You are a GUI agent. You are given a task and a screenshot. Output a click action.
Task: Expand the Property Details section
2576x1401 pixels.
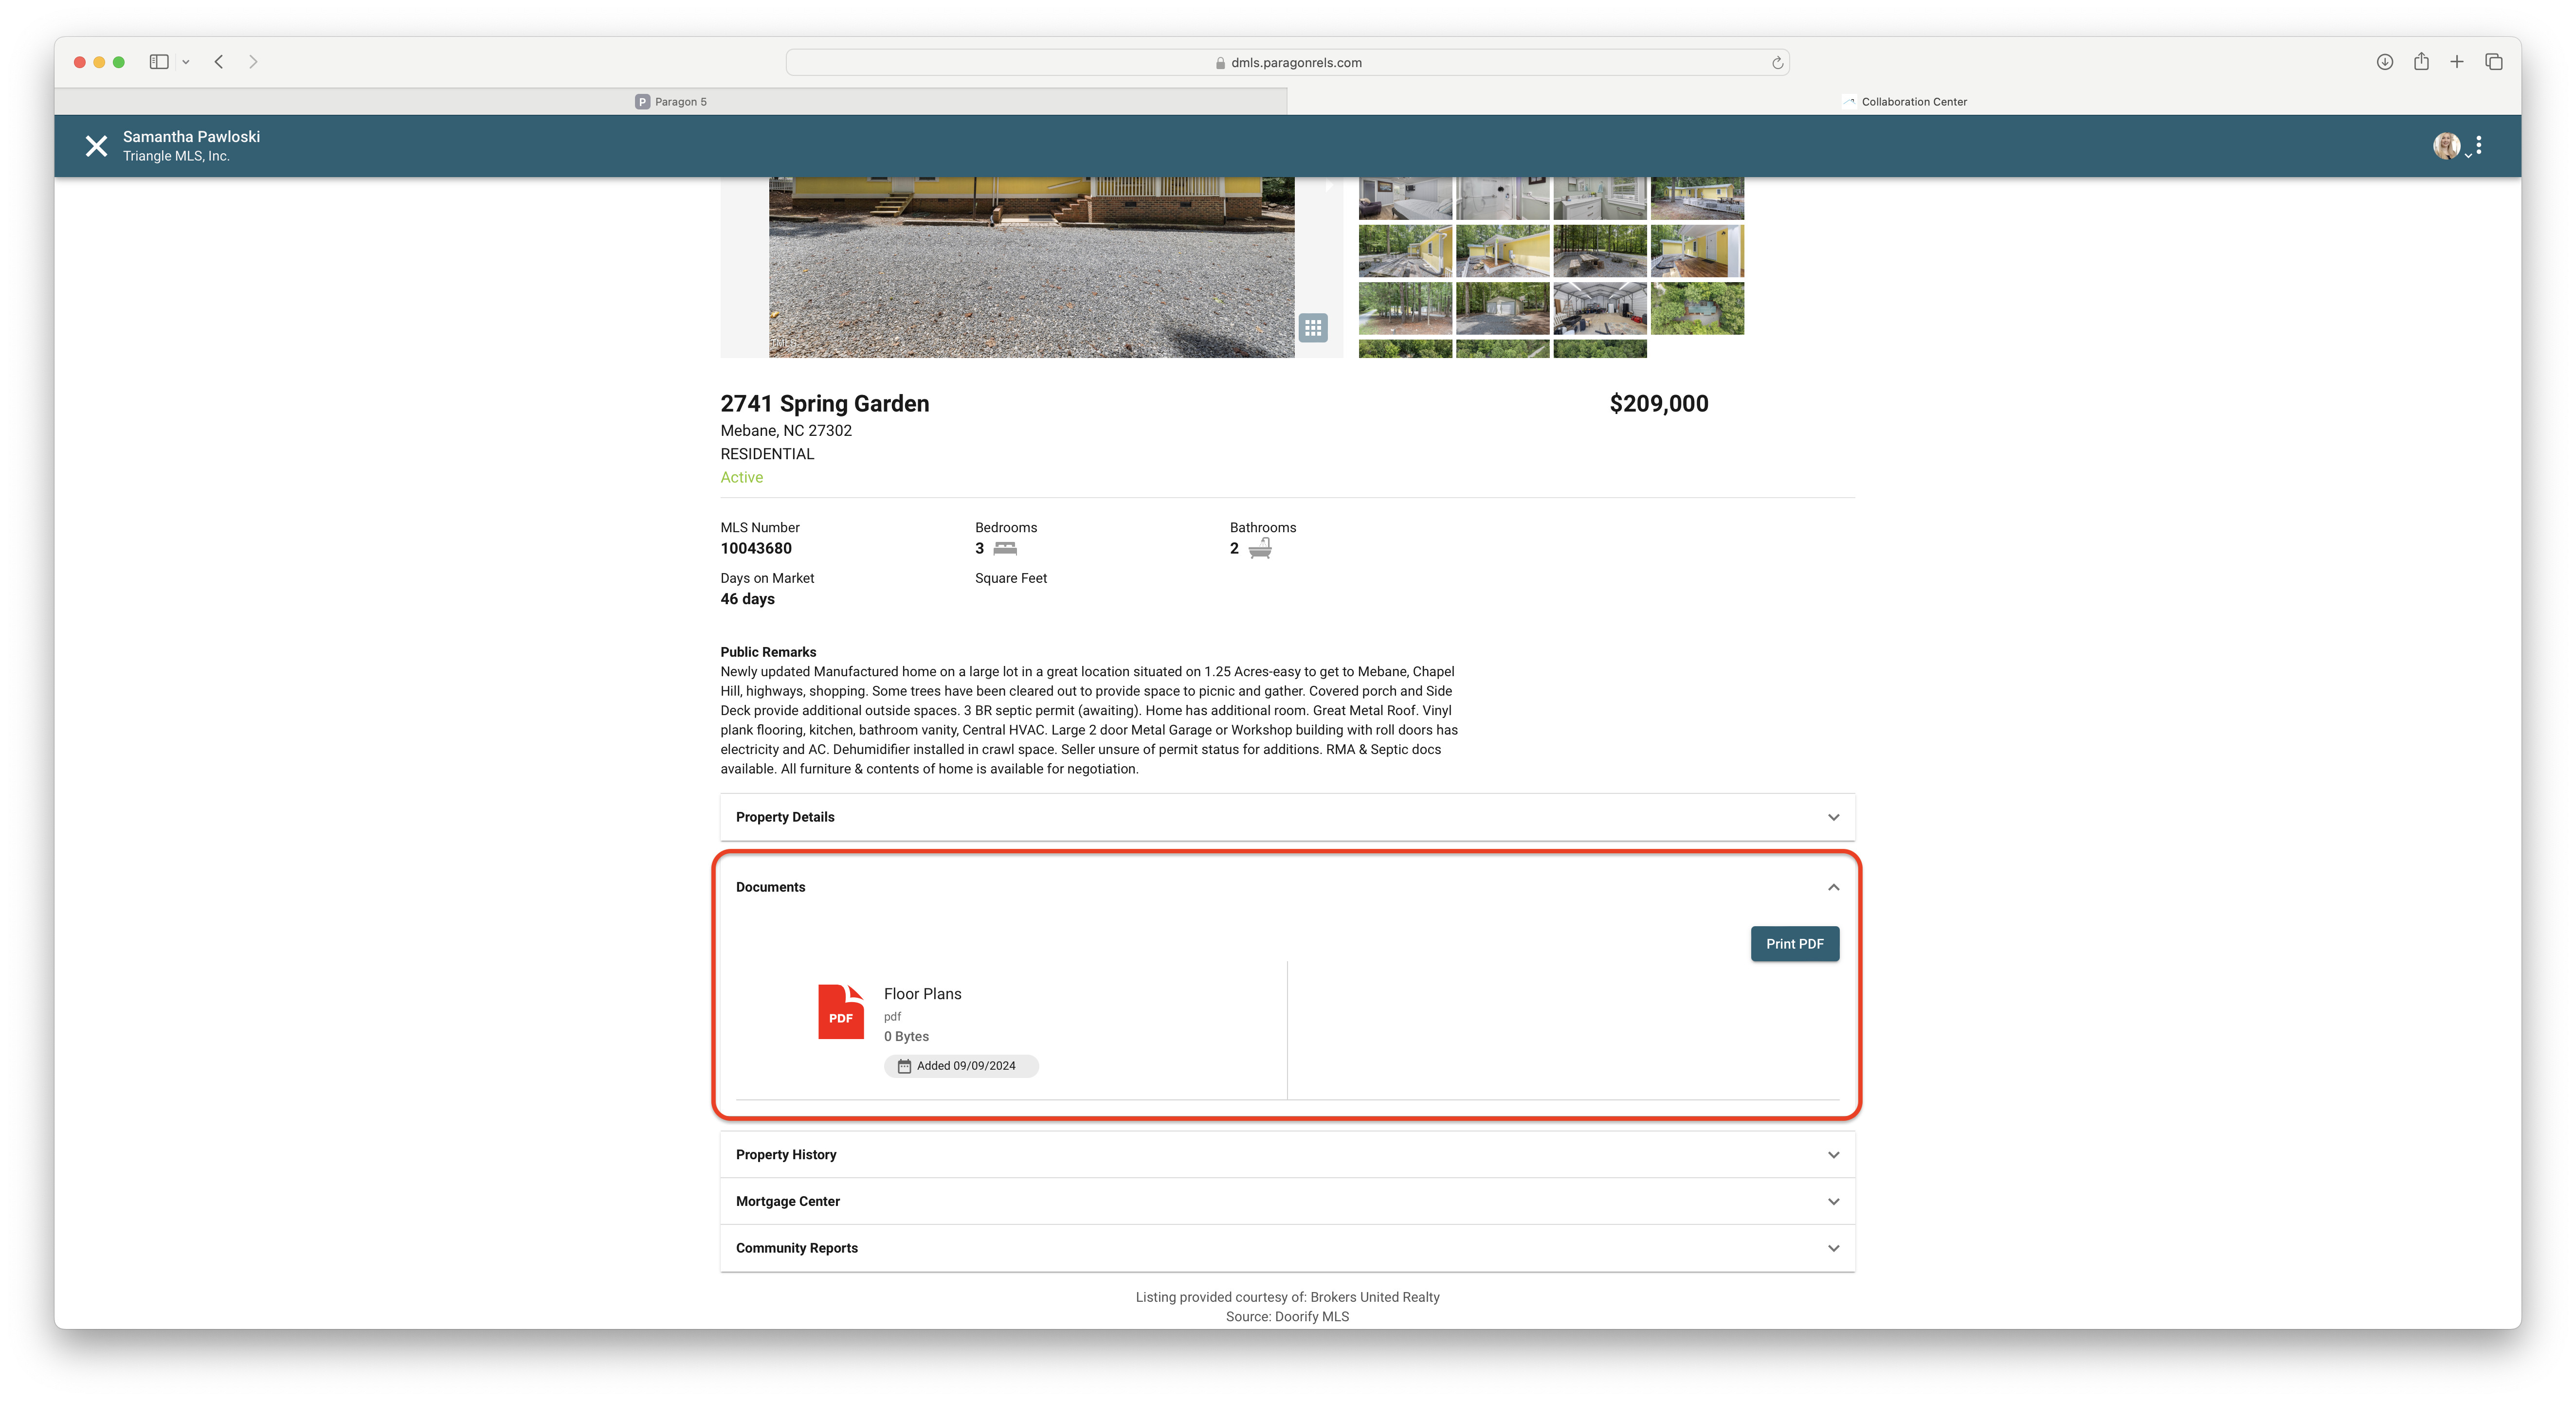(x=1287, y=817)
